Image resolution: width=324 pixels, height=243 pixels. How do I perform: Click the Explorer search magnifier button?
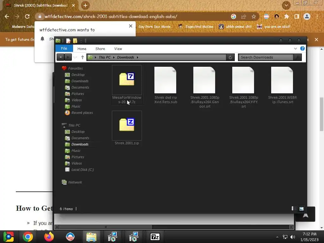(297, 57)
